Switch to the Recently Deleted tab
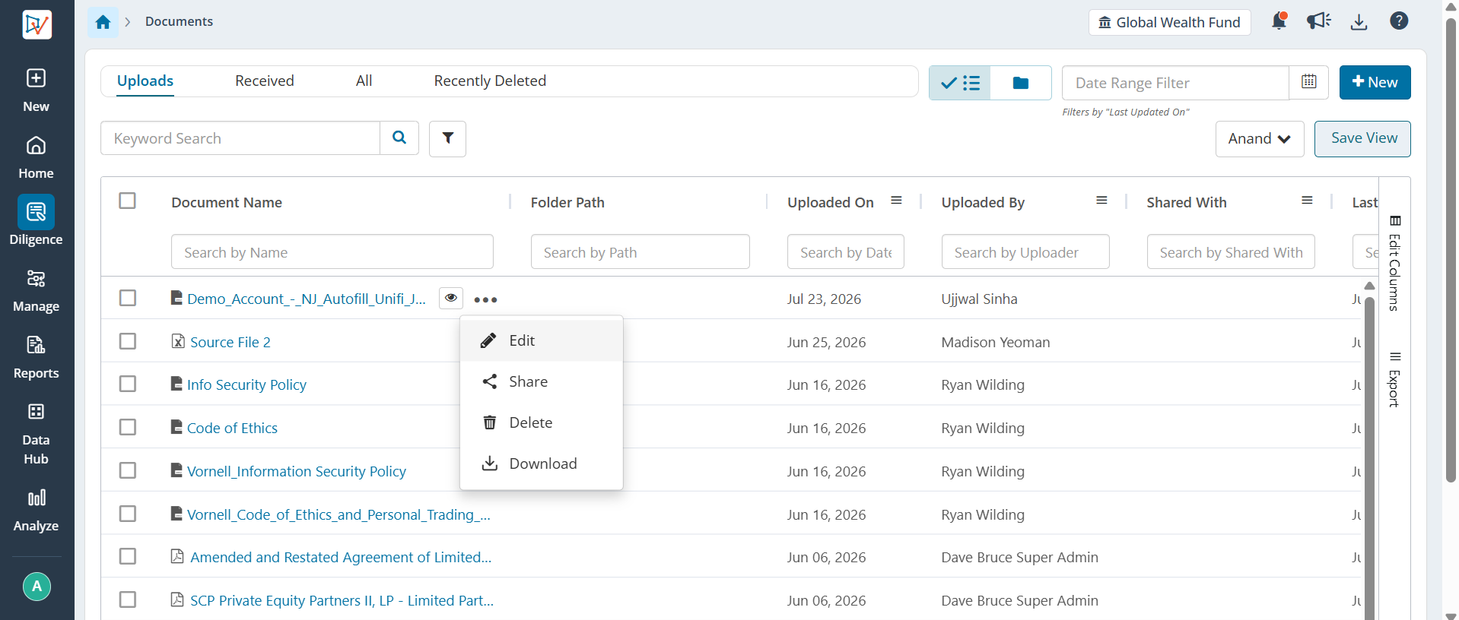1459x620 pixels. pos(490,81)
